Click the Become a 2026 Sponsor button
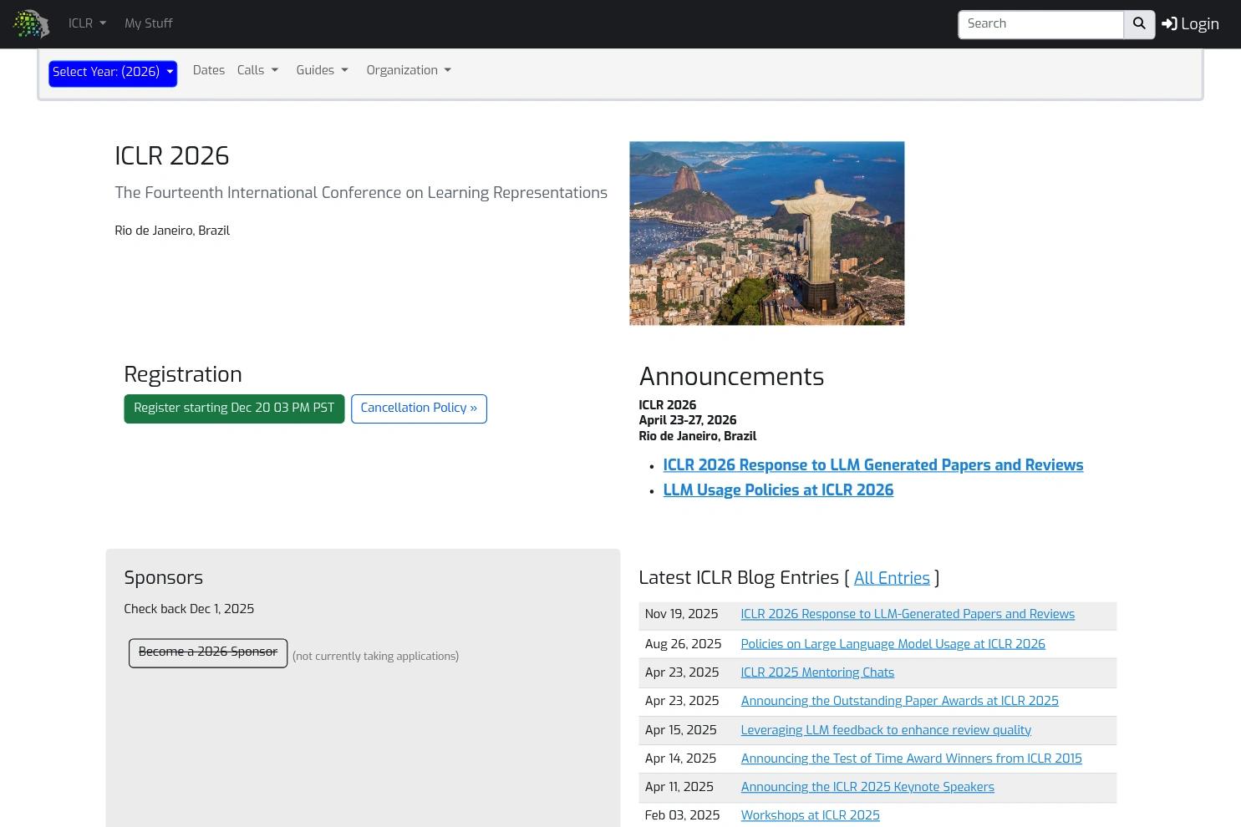This screenshot has height=827, width=1241. (208, 653)
